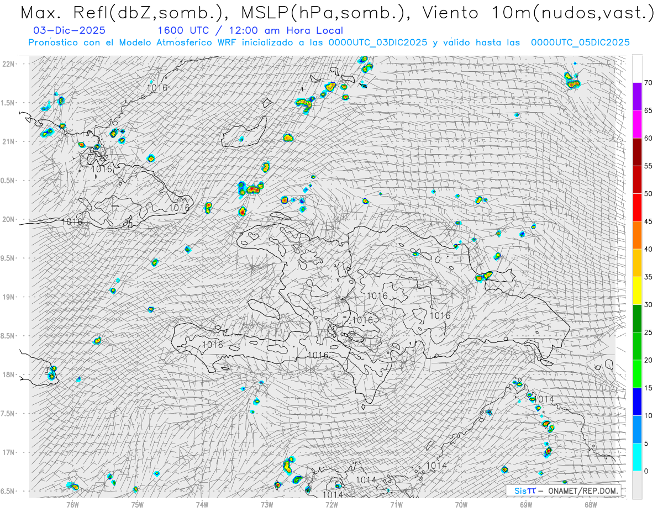Click the '68W' longitude label

[590, 504]
